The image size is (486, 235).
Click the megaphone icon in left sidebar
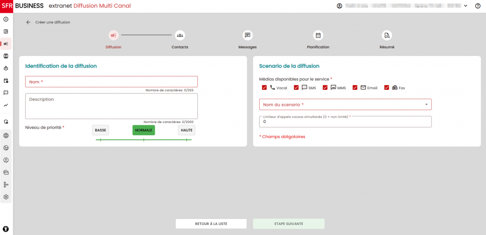point(6,44)
